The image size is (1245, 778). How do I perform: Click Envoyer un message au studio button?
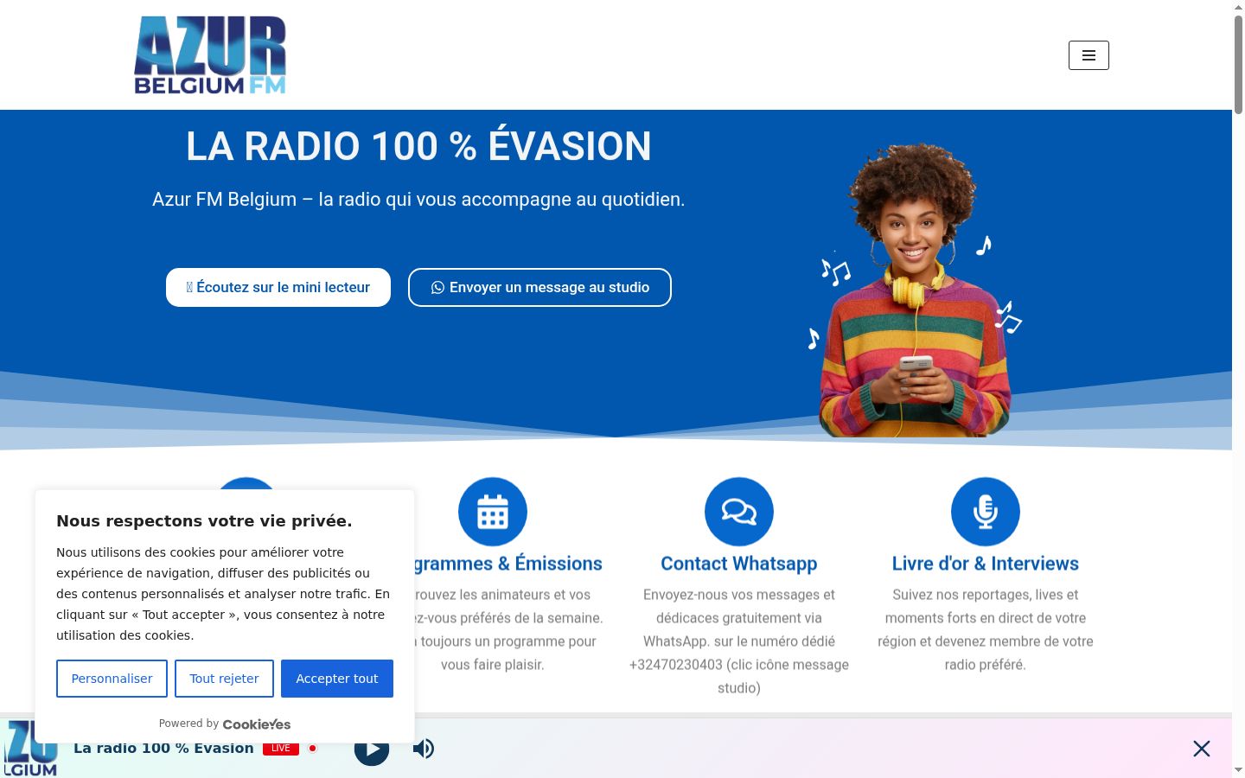[539, 287]
